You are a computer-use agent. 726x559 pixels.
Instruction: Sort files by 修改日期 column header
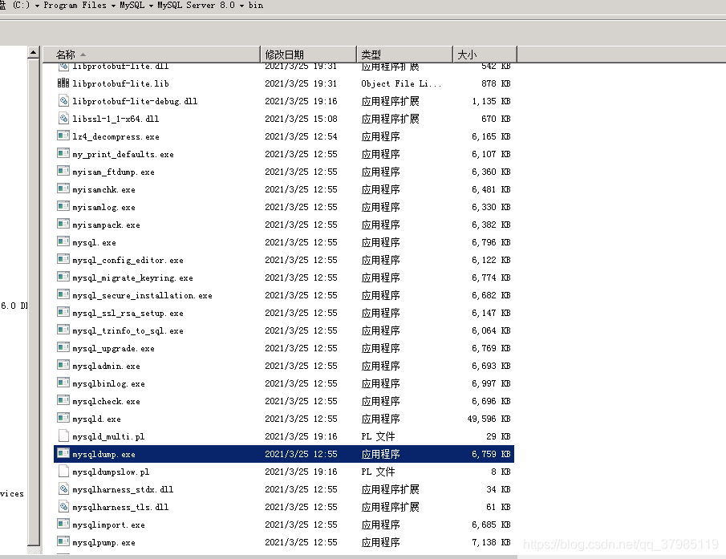pyautogui.click(x=308, y=55)
